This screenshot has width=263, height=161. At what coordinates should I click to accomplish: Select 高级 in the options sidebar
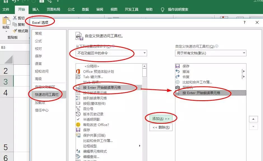point(38,79)
